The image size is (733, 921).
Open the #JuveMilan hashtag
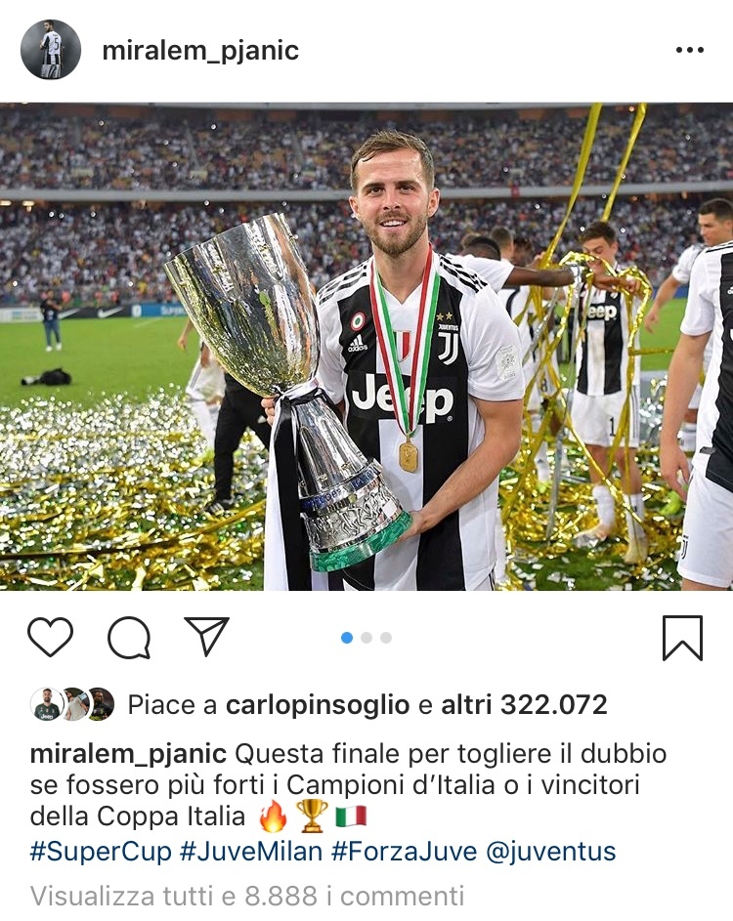tap(251, 852)
